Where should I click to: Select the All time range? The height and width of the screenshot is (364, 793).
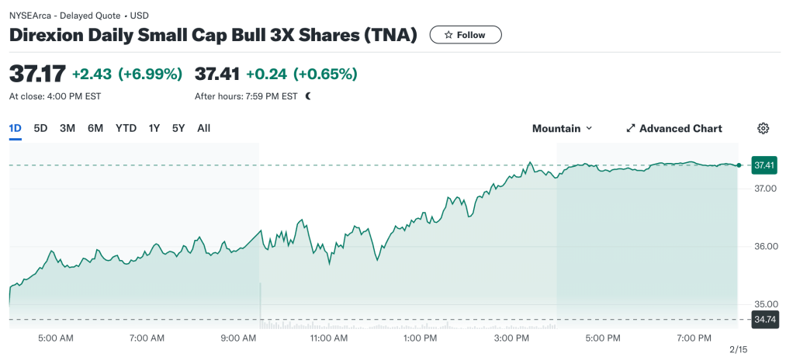click(203, 128)
